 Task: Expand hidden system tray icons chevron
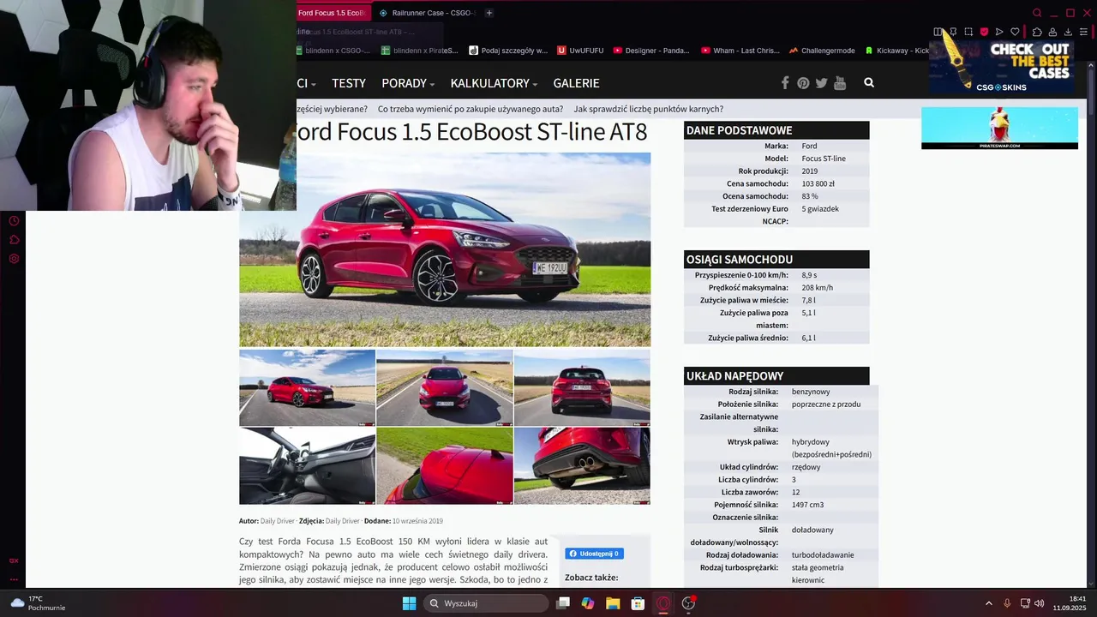[988, 603]
